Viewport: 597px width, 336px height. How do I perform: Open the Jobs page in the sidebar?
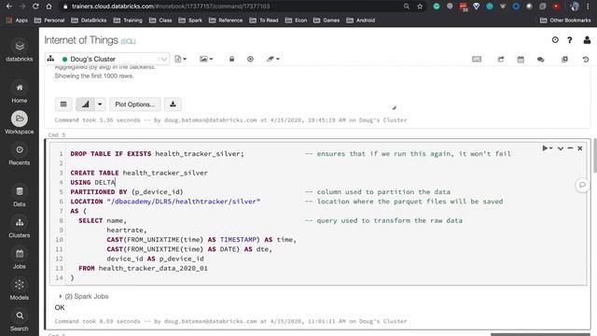click(x=20, y=259)
